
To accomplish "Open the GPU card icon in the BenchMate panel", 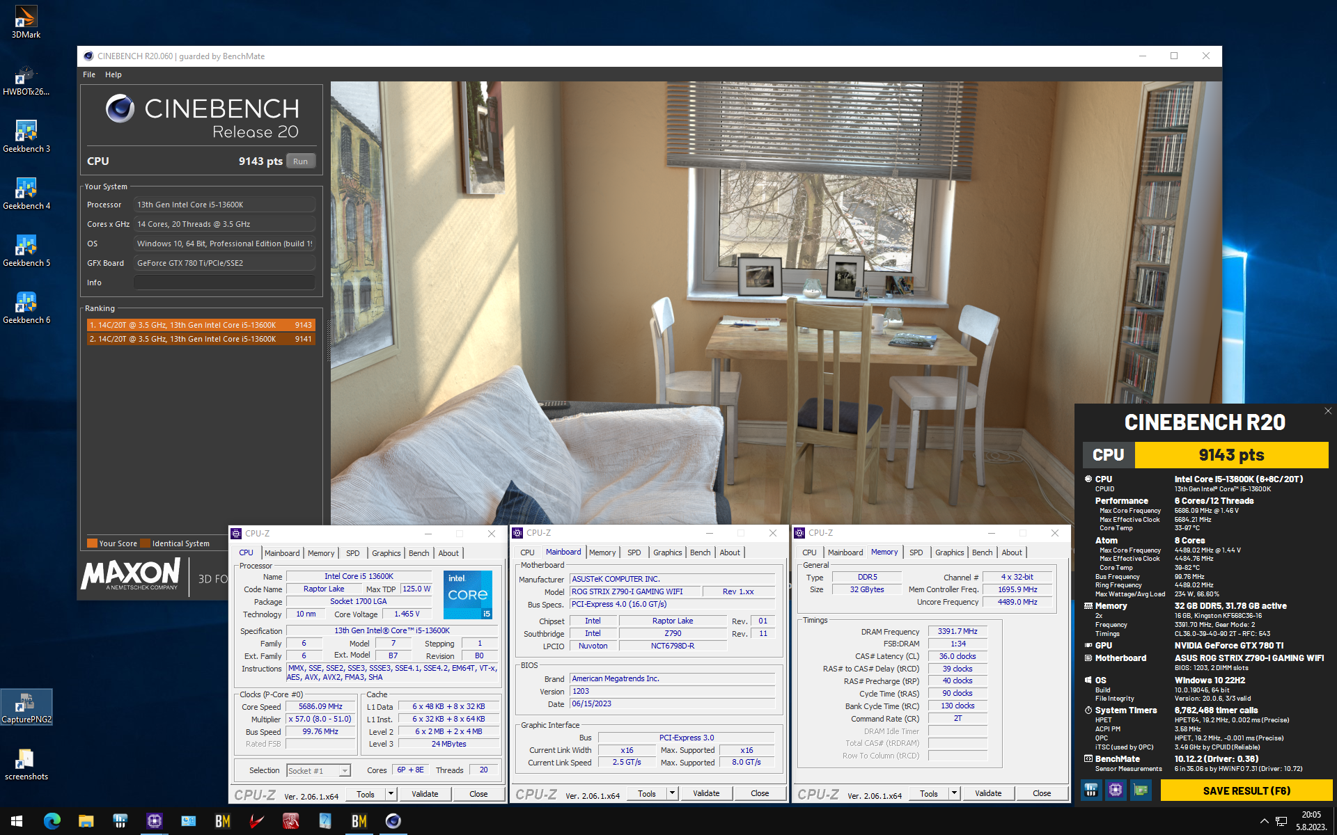I will 1141,790.
